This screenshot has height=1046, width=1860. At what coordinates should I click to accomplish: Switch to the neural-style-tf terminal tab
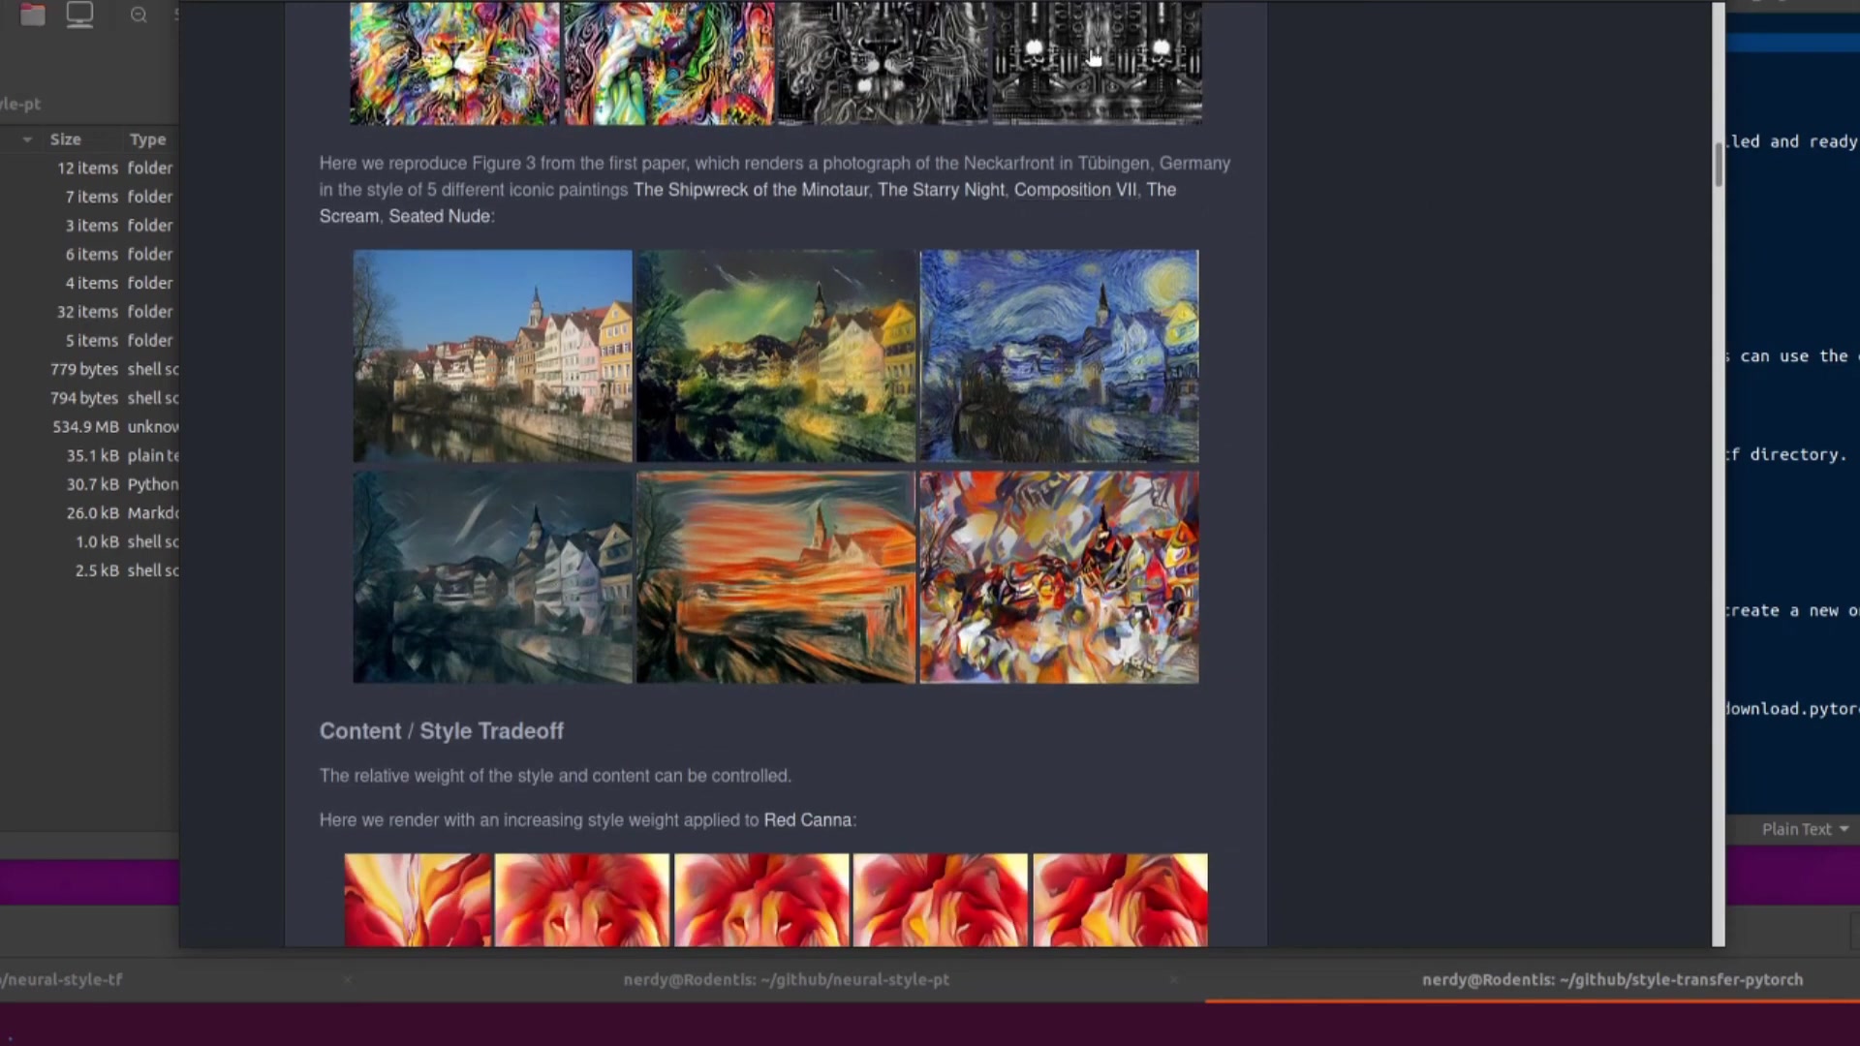coord(61,979)
